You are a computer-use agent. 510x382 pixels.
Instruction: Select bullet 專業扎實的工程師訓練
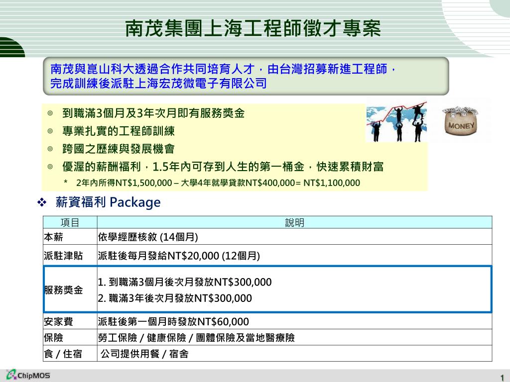tap(119, 131)
